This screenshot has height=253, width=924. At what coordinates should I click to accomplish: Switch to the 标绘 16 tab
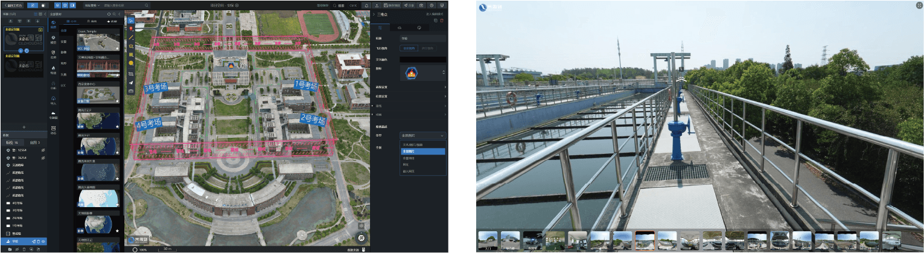point(13,142)
